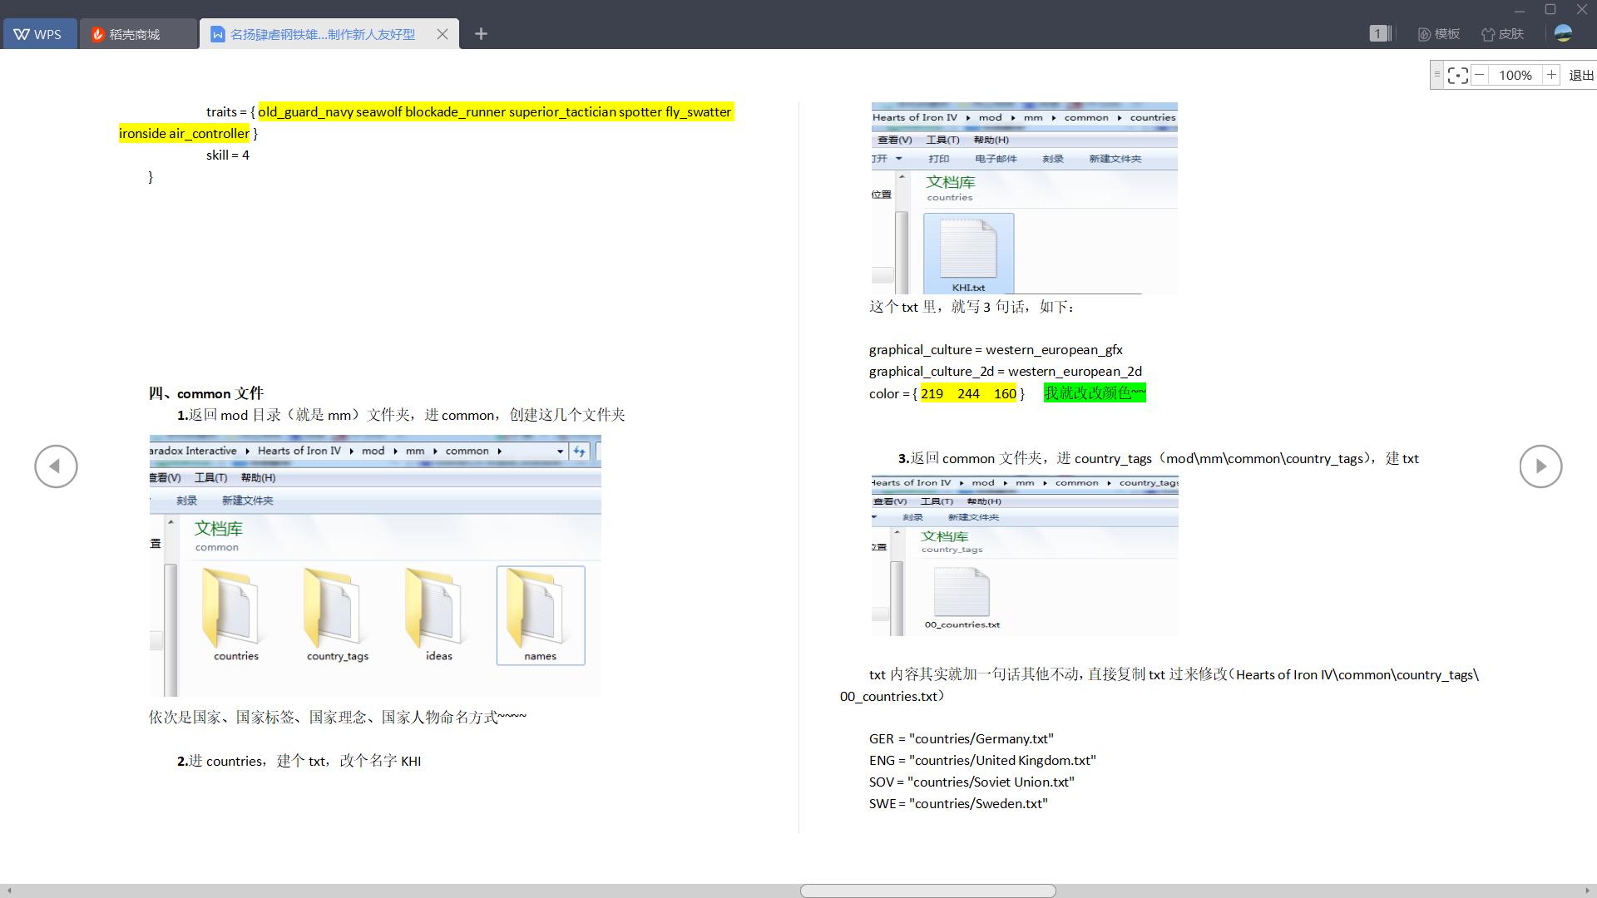1597x898 pixels.
Task: Click the line SOV = countries/Soviet Union.txt
Action: pos(972,782)
